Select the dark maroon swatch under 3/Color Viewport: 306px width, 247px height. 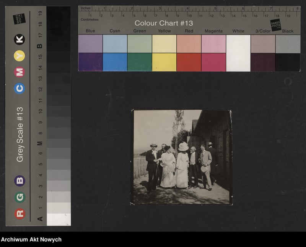click(x=263, y=62)
